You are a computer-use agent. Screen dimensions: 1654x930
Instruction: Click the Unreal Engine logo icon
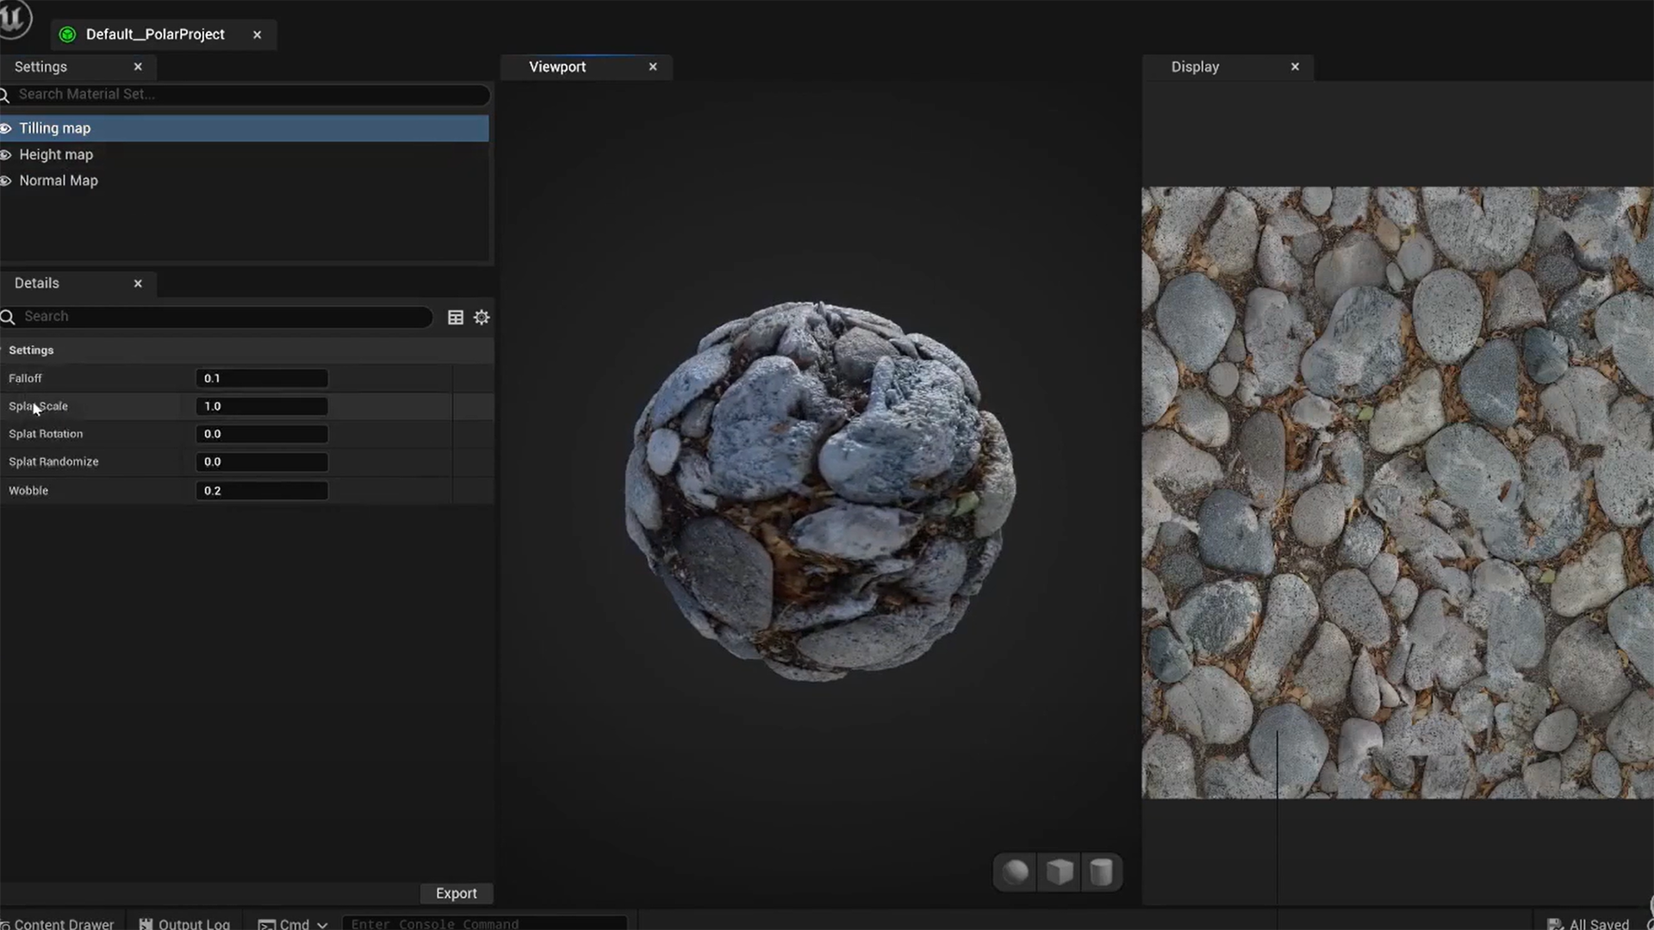tap(14, 17)
